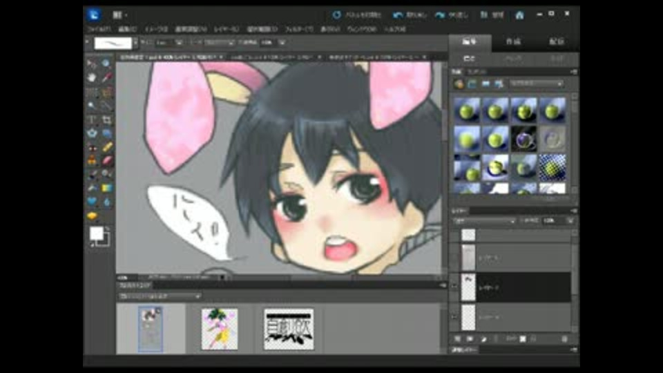
Task: Select the Eyedropper tool
Action: click(x=106, y=77)
